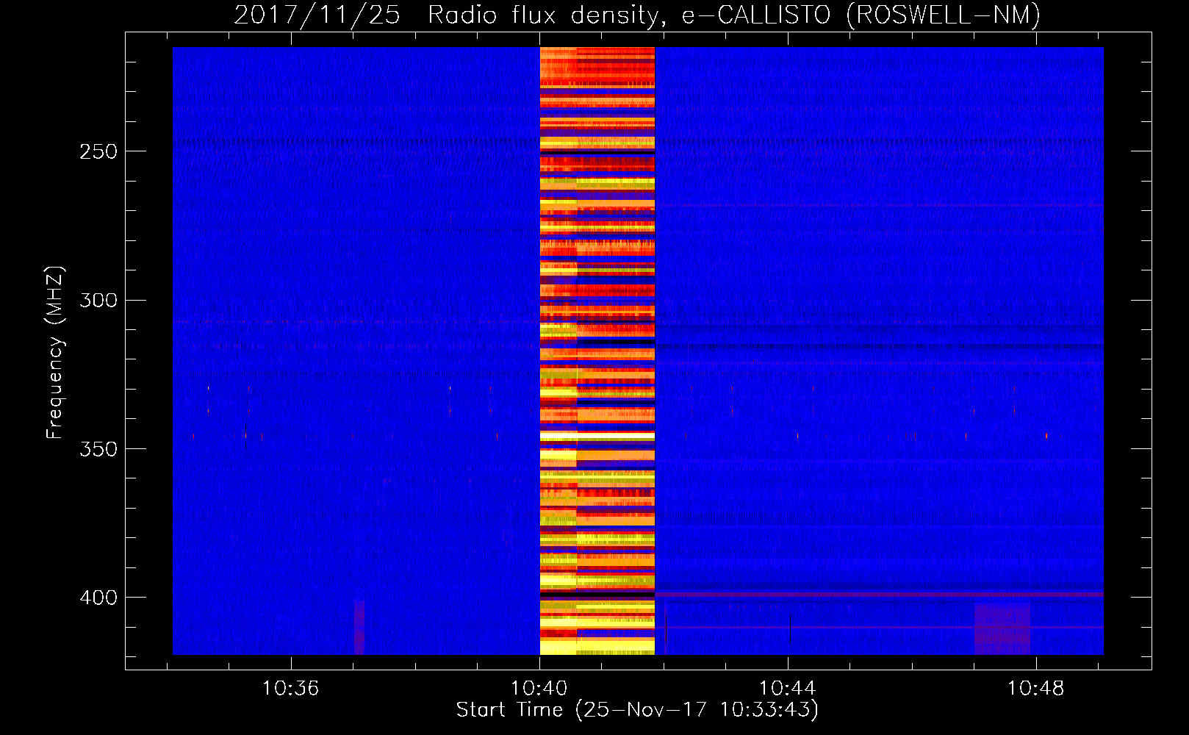The height and width of the screenshot is (735, 1189).
Task: Click the 10:44 time tick label
Action: point(788,689)
